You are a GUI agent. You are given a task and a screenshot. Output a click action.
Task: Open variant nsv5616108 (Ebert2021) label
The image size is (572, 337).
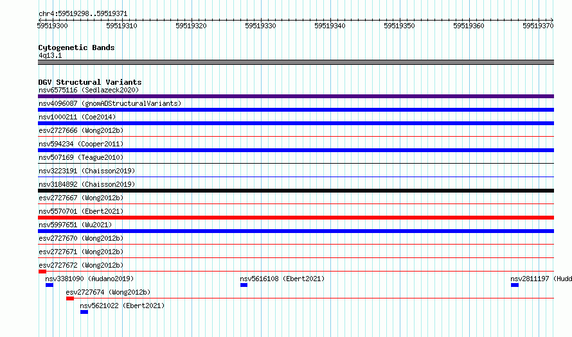282,279
